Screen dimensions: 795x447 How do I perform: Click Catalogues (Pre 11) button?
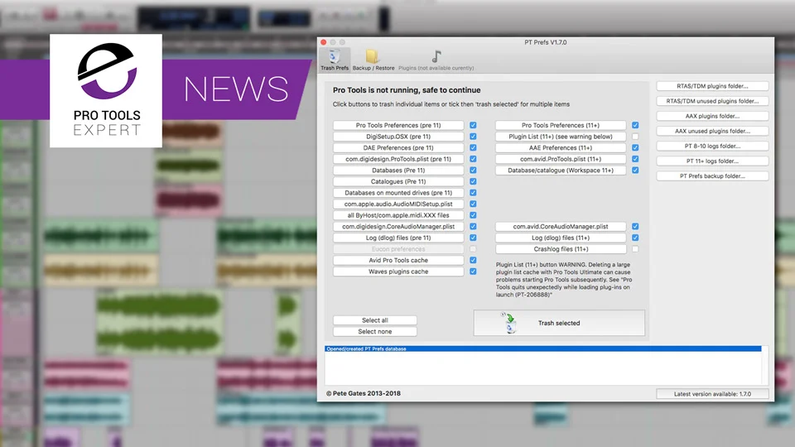coord(398,181)
